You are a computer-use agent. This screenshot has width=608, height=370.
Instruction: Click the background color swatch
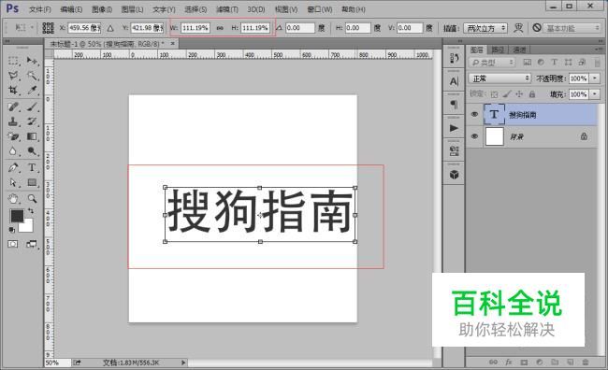point(26,226)
